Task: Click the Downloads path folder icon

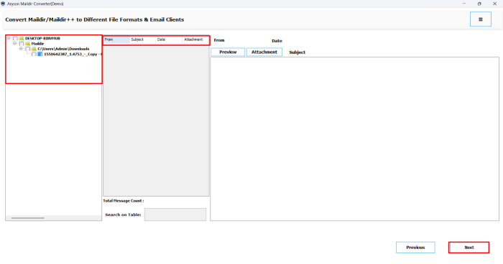Action: pyautogui.click(x=34, y=49)
